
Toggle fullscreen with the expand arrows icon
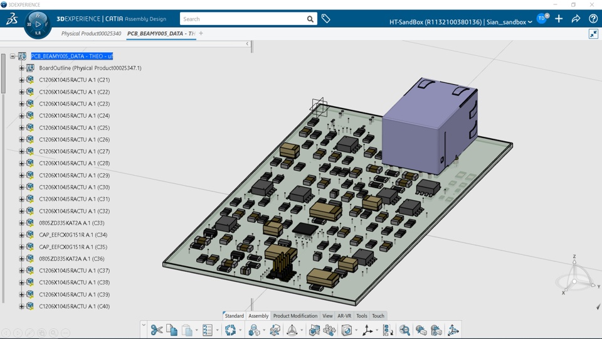tap(593, 34)
